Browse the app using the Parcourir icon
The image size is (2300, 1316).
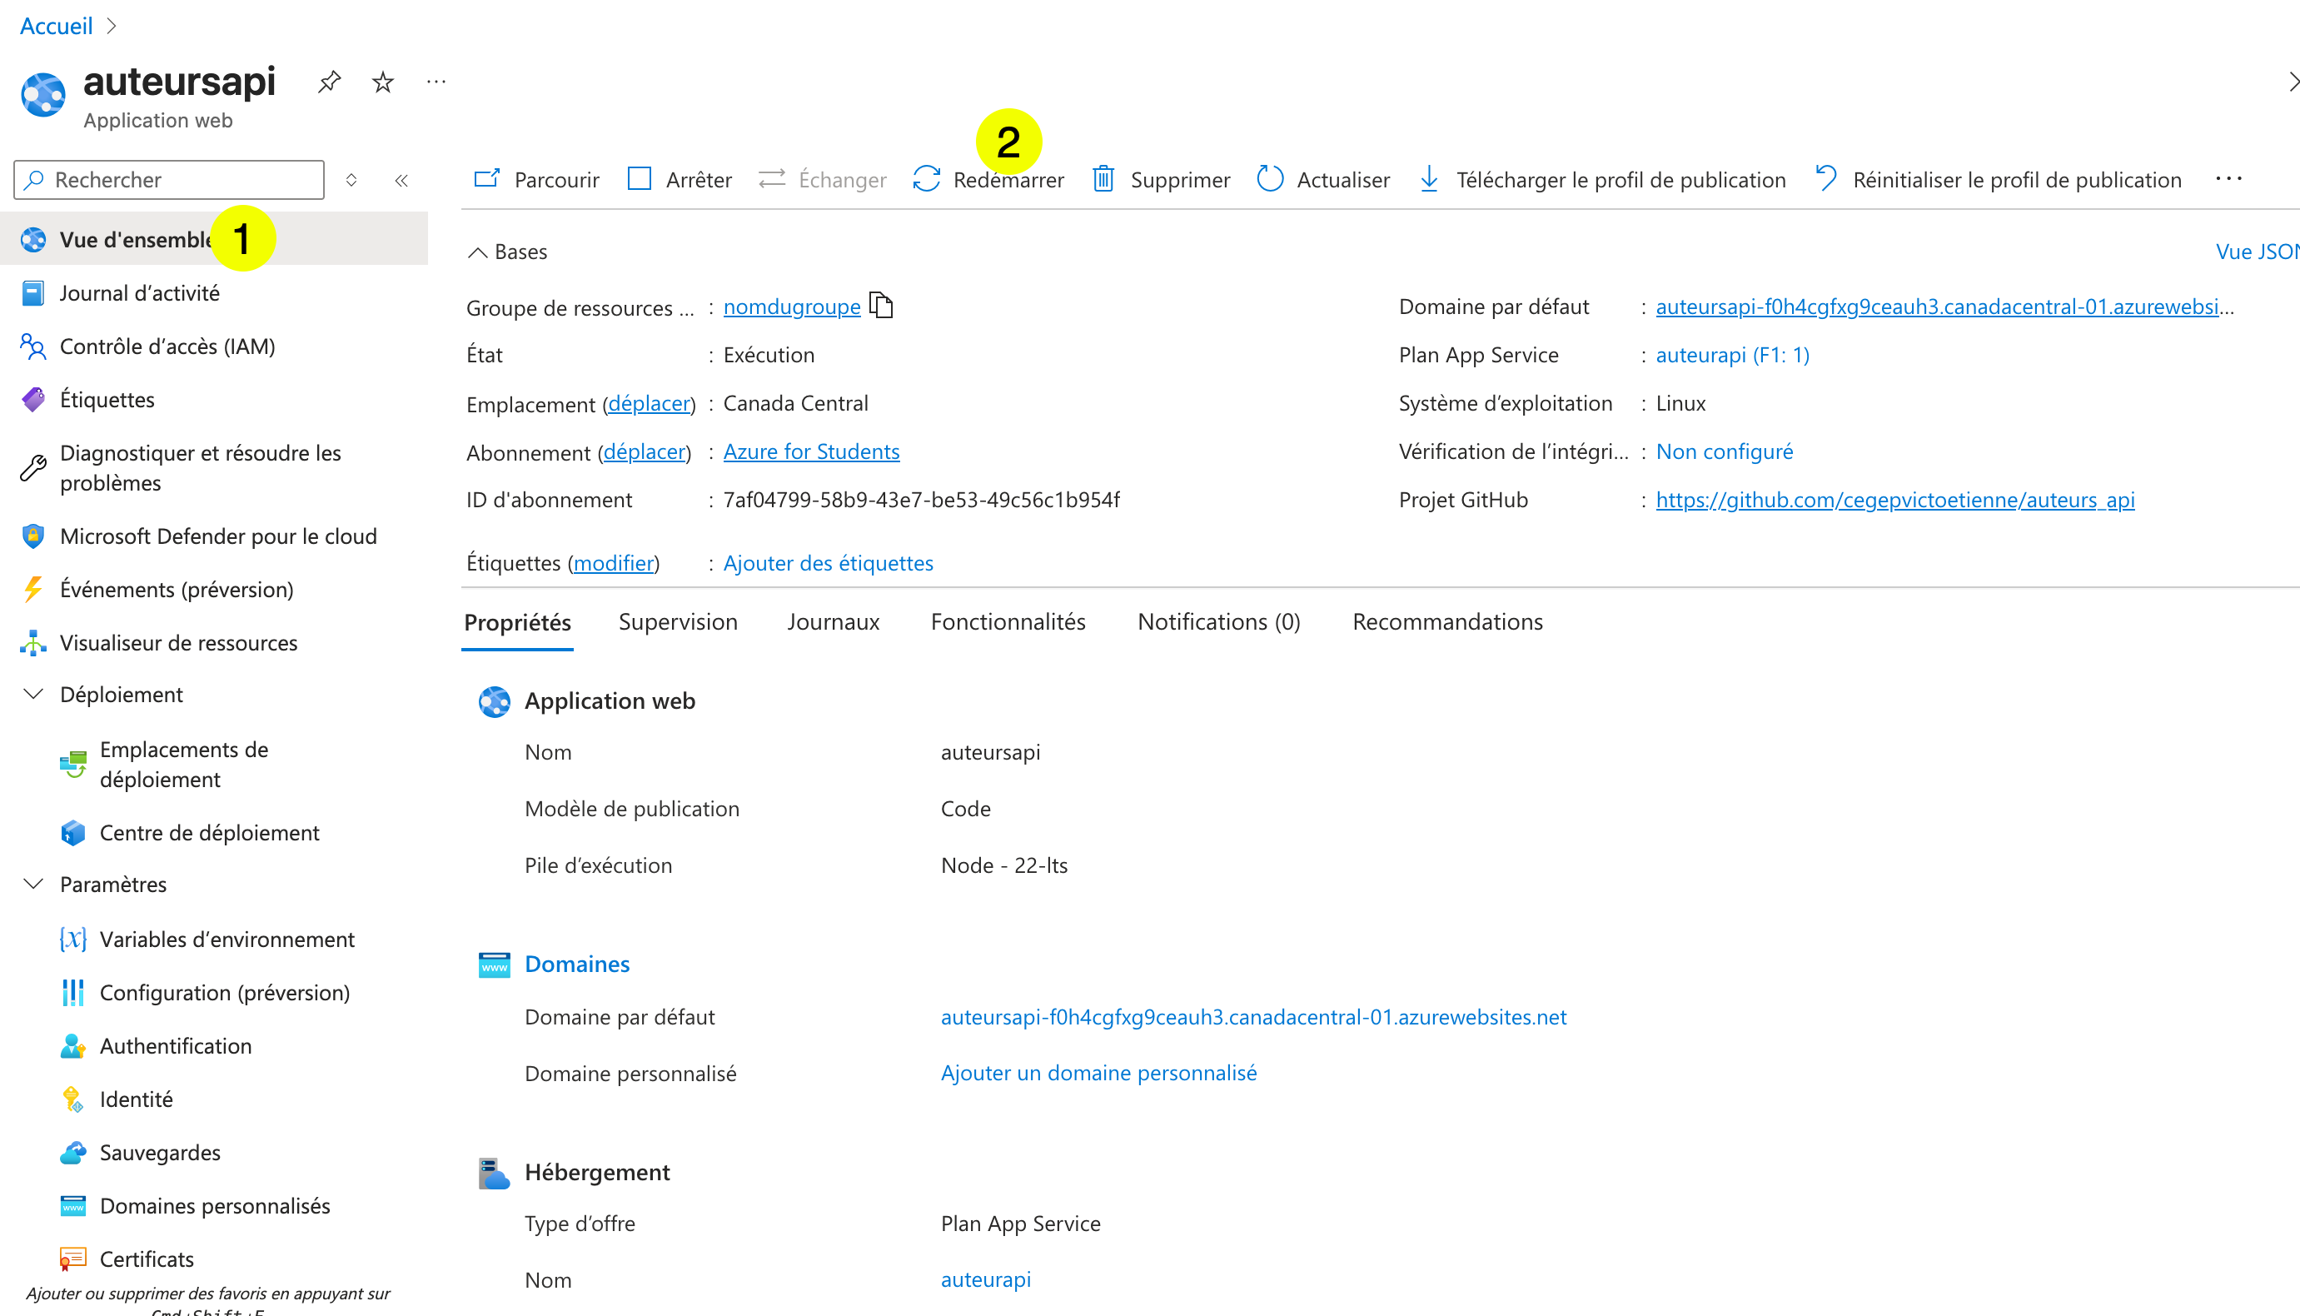coord(487,179)
